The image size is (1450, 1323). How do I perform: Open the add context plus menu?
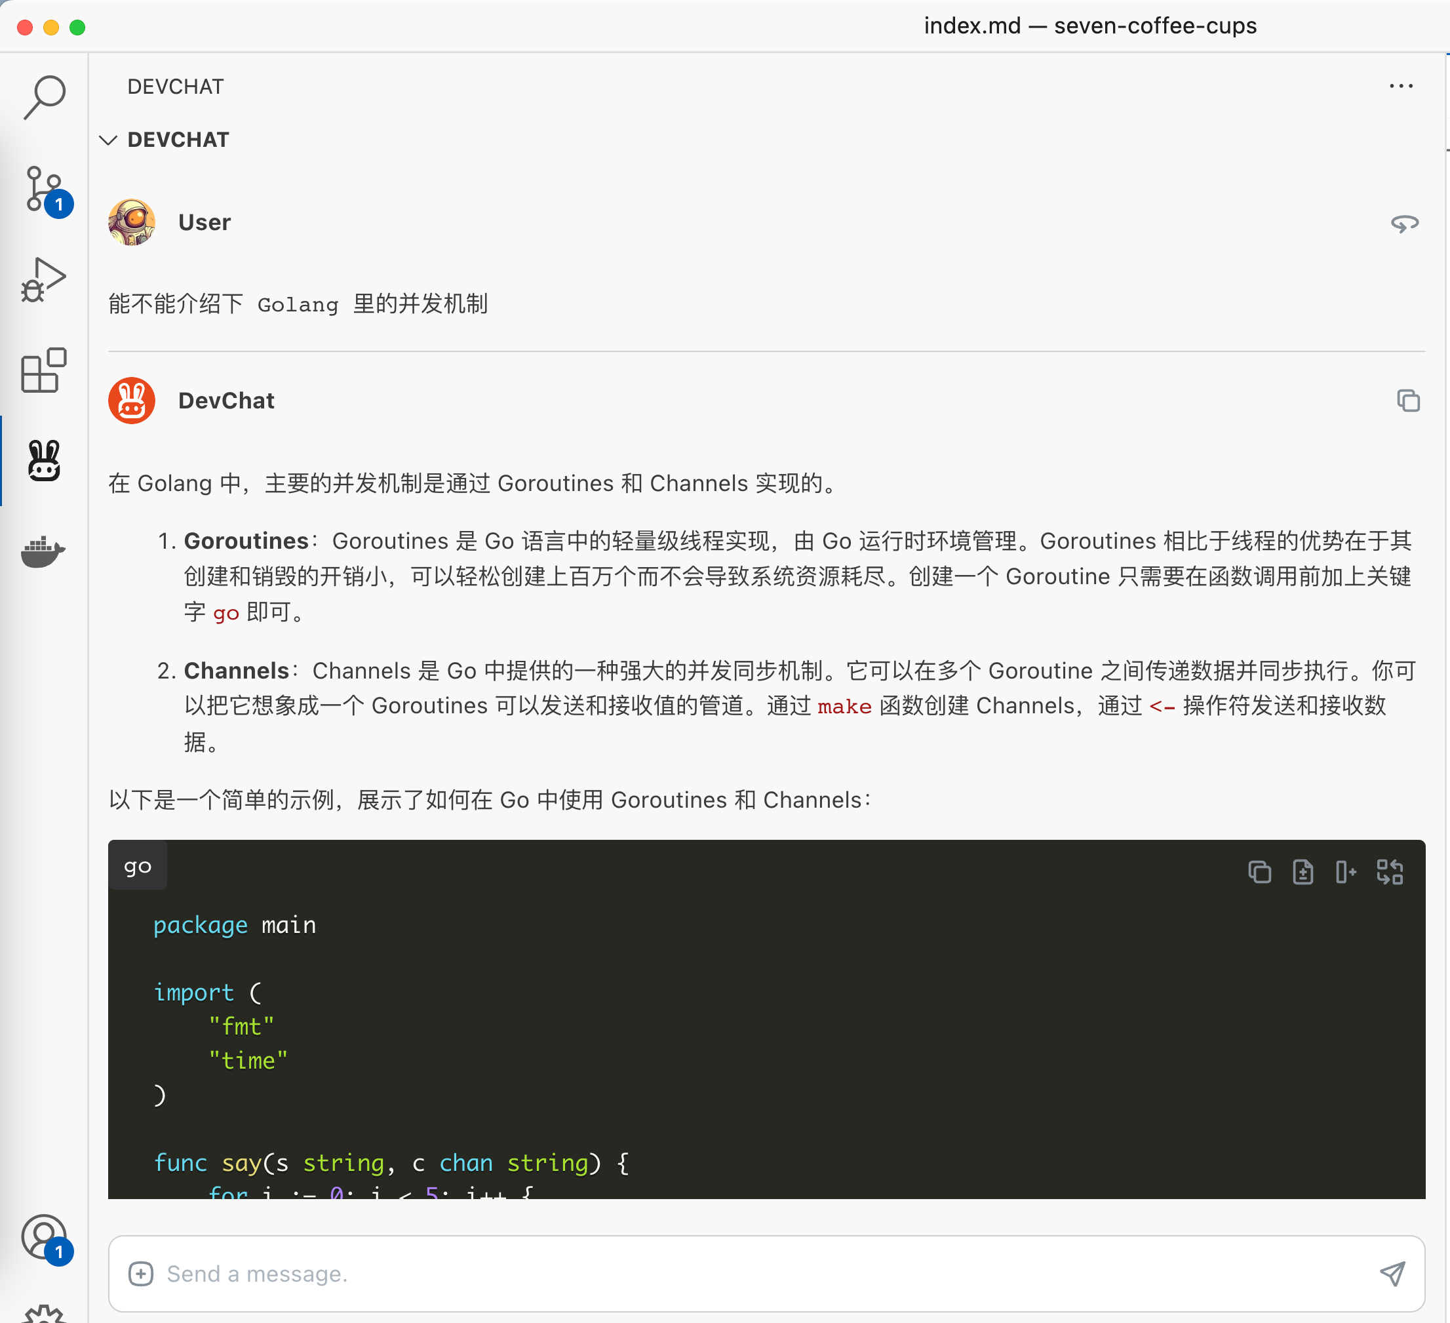coord(141,1273)
